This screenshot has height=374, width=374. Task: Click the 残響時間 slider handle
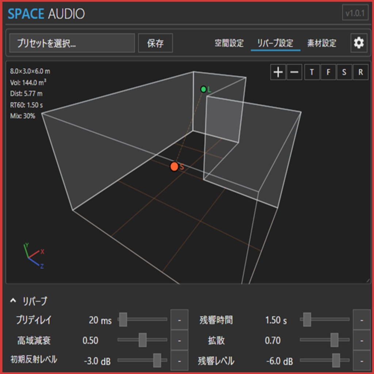pyautogui.click(x=307, y=319)
